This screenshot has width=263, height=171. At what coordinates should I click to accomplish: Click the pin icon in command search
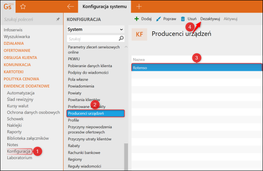[57, 19]
